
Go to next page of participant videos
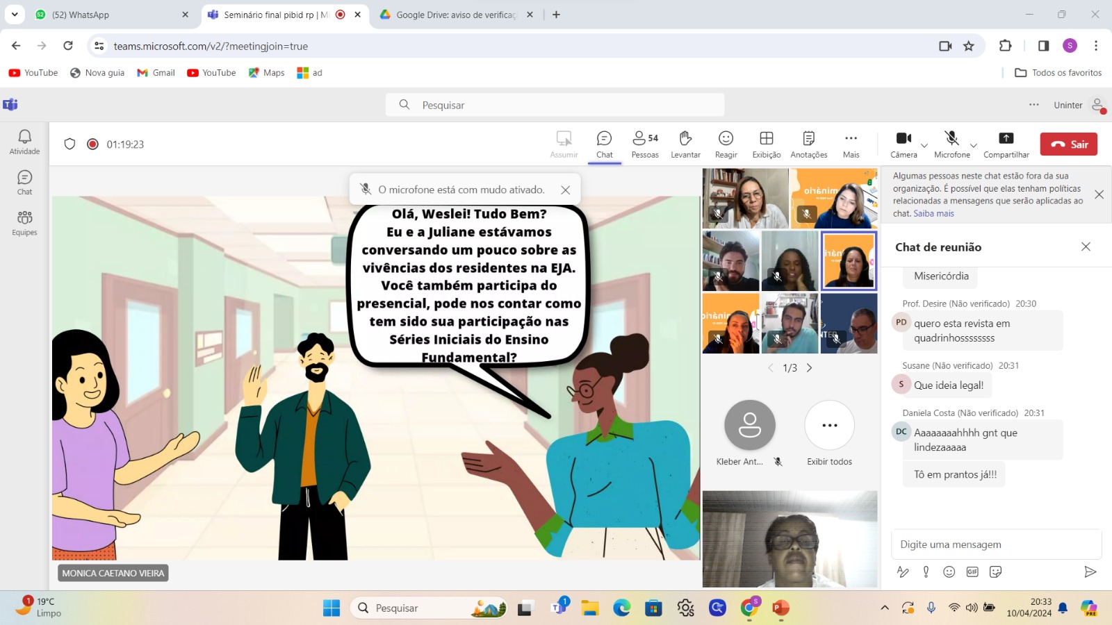coord(809,368)
